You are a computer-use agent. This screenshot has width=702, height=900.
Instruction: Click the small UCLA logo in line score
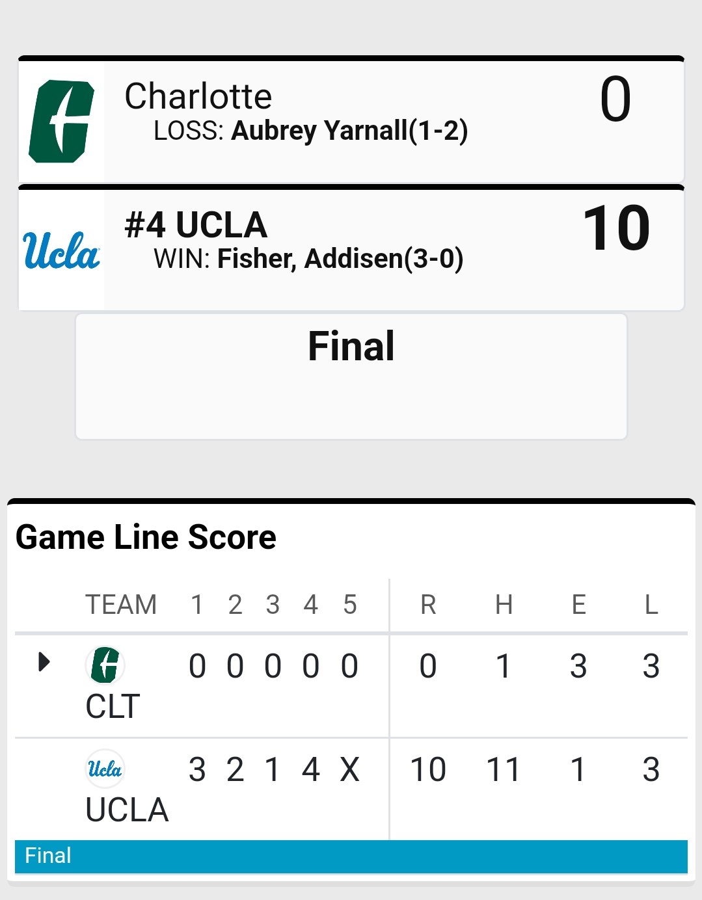click(105, 769)
